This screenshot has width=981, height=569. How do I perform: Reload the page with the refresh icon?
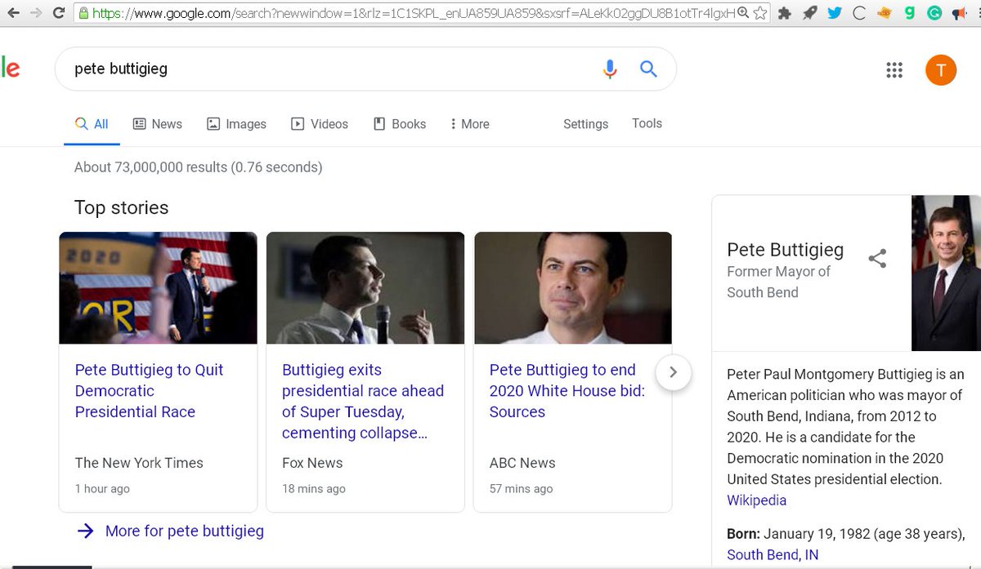(x=59, y=13)
